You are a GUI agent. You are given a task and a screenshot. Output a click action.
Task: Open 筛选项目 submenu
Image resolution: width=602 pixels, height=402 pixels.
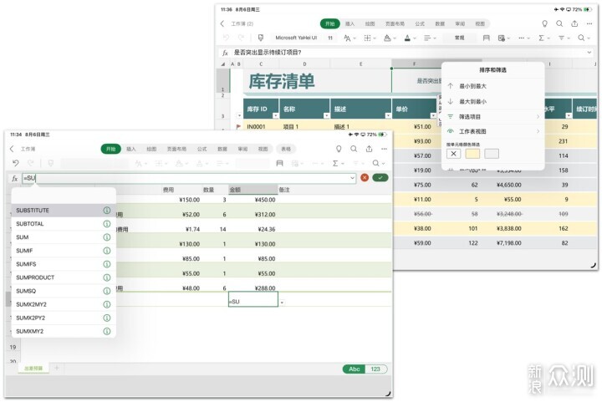(x=493, y=117)
